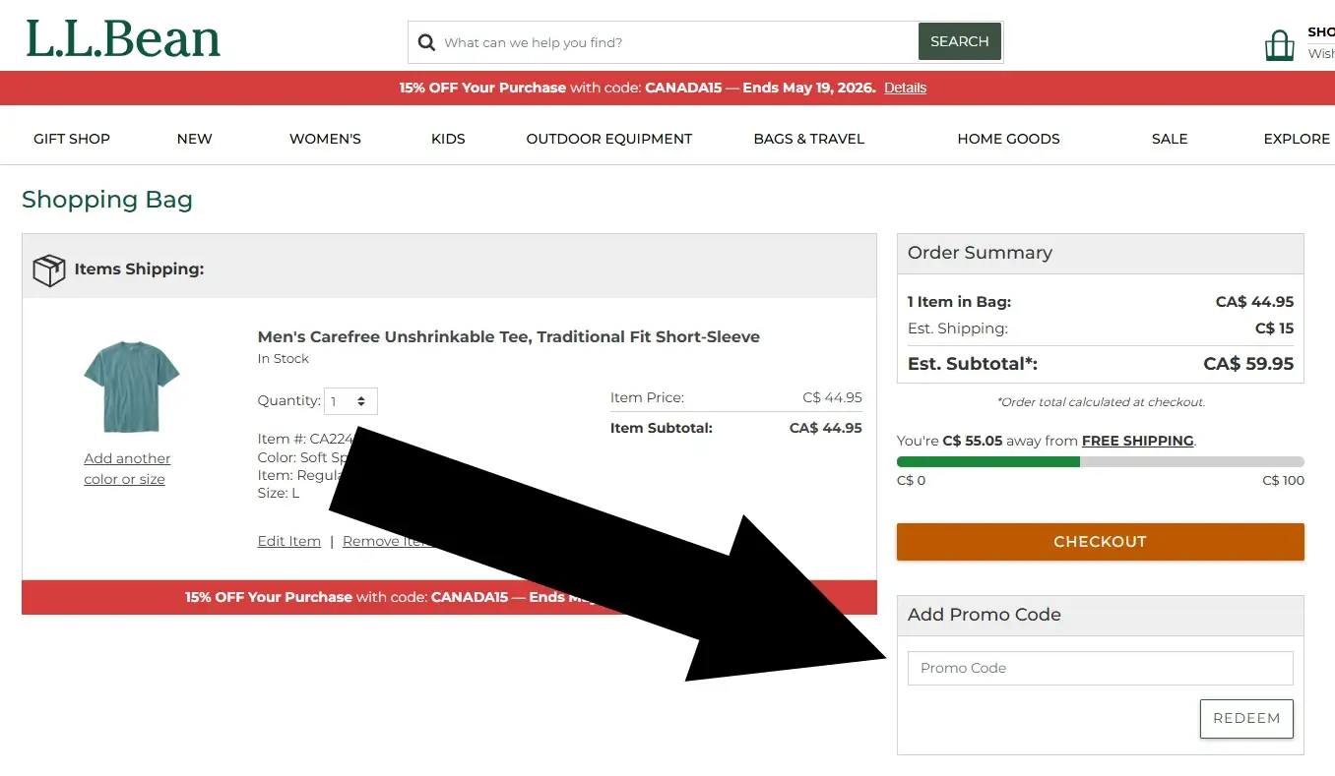Open the WOMEN'S menu
This screenshot has width=1335, height=776.
[325, 139]
